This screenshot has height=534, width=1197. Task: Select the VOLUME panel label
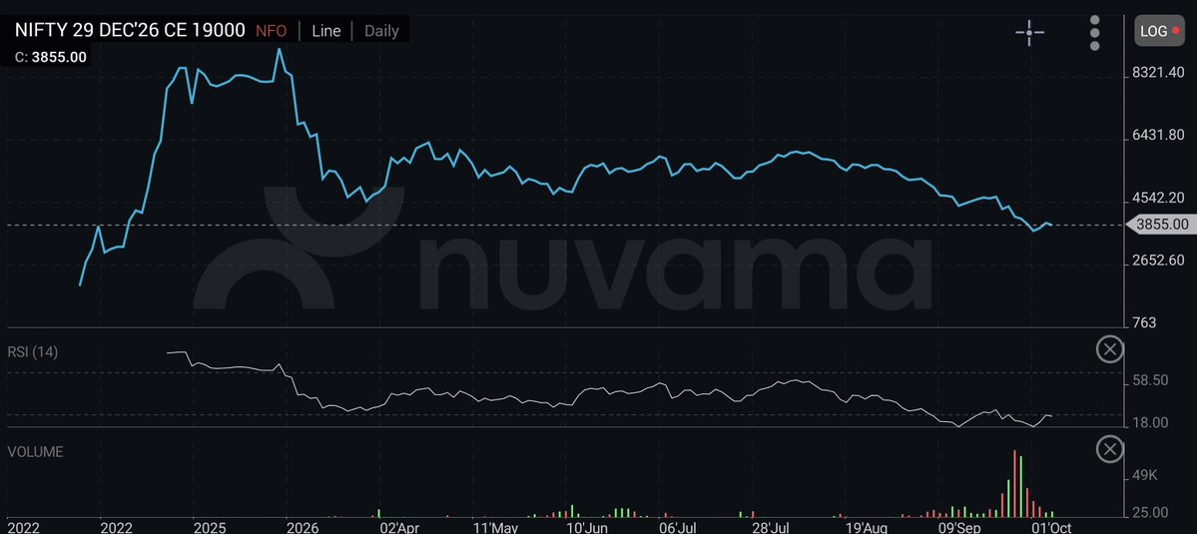pos(35,451)
